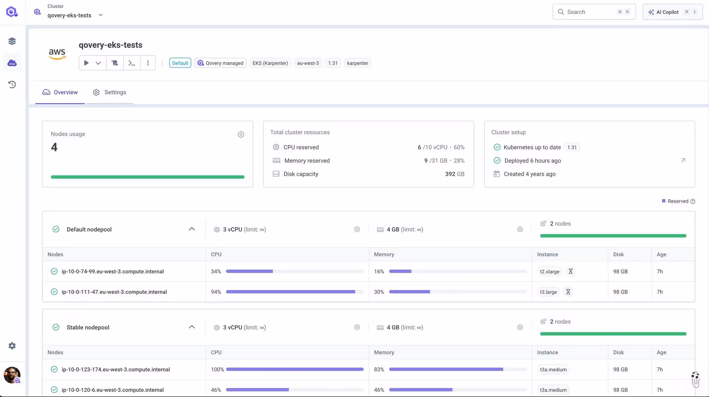709x397 pixels.
Task: Collapse the Stable nodepool section
Action: coord(192,327)
